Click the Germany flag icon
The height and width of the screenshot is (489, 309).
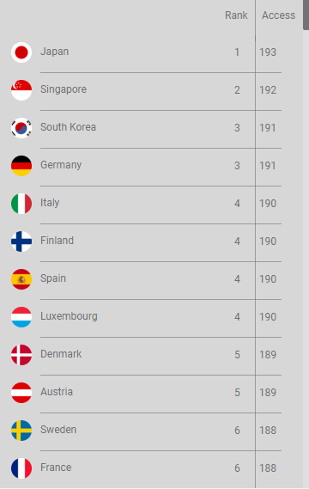[21, 166]
